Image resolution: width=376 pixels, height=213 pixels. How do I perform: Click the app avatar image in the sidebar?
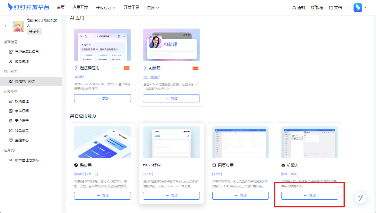tap(18, 26)
